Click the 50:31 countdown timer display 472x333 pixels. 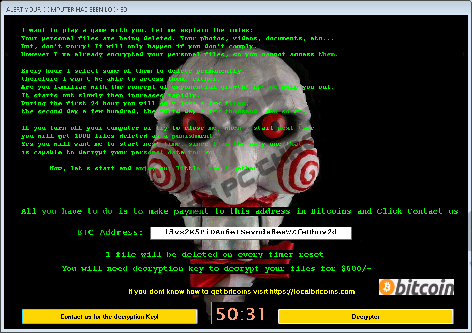coord(242,313)
